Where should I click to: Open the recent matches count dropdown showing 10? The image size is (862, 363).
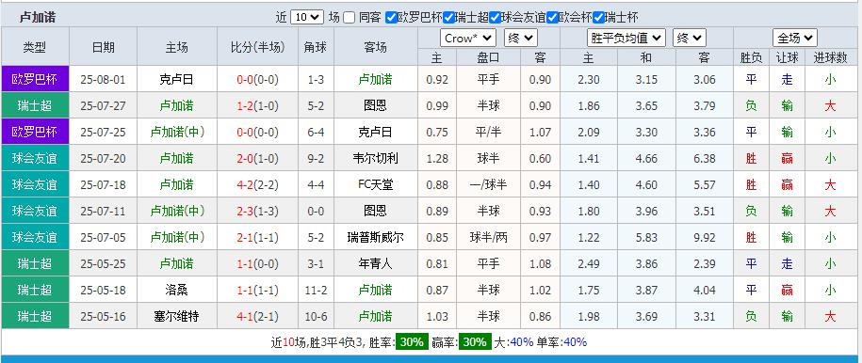[x=307, y=18]
